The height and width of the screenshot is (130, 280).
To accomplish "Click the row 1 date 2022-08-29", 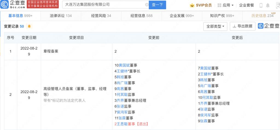I will click(x=29, y=51).
